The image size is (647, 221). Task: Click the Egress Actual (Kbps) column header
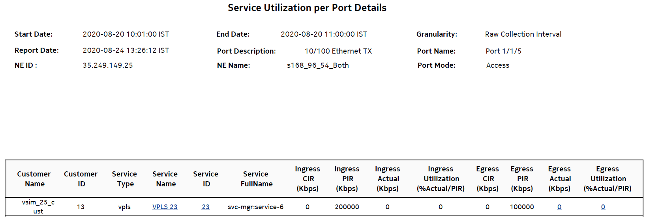tap(559, 179)
